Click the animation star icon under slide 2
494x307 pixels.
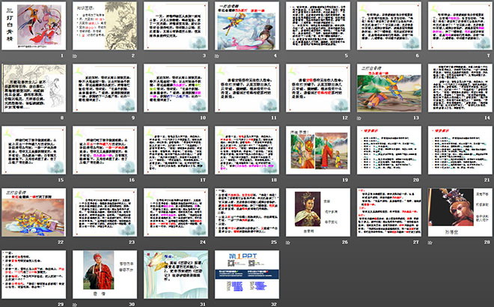[x=76, y=56]
